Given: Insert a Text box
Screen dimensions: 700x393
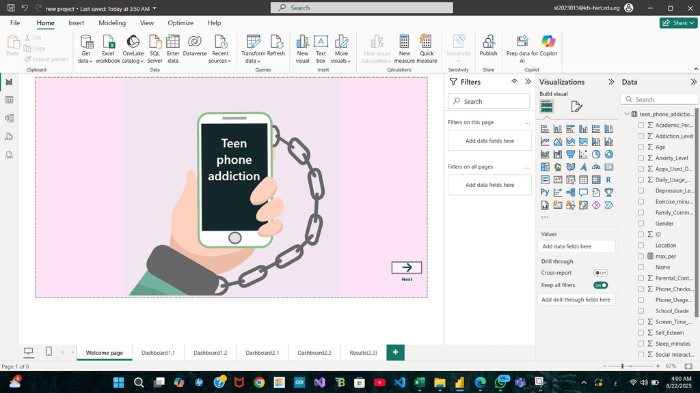Looking at the screenshot, I should (x=321, y=42).
